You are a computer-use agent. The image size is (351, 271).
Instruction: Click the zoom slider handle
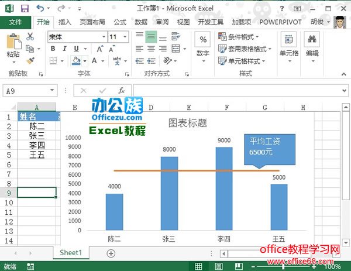pos(283,266)
